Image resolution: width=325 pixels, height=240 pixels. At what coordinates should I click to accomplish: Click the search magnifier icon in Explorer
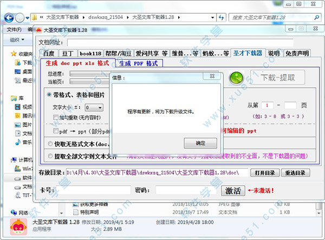point(317,18)
